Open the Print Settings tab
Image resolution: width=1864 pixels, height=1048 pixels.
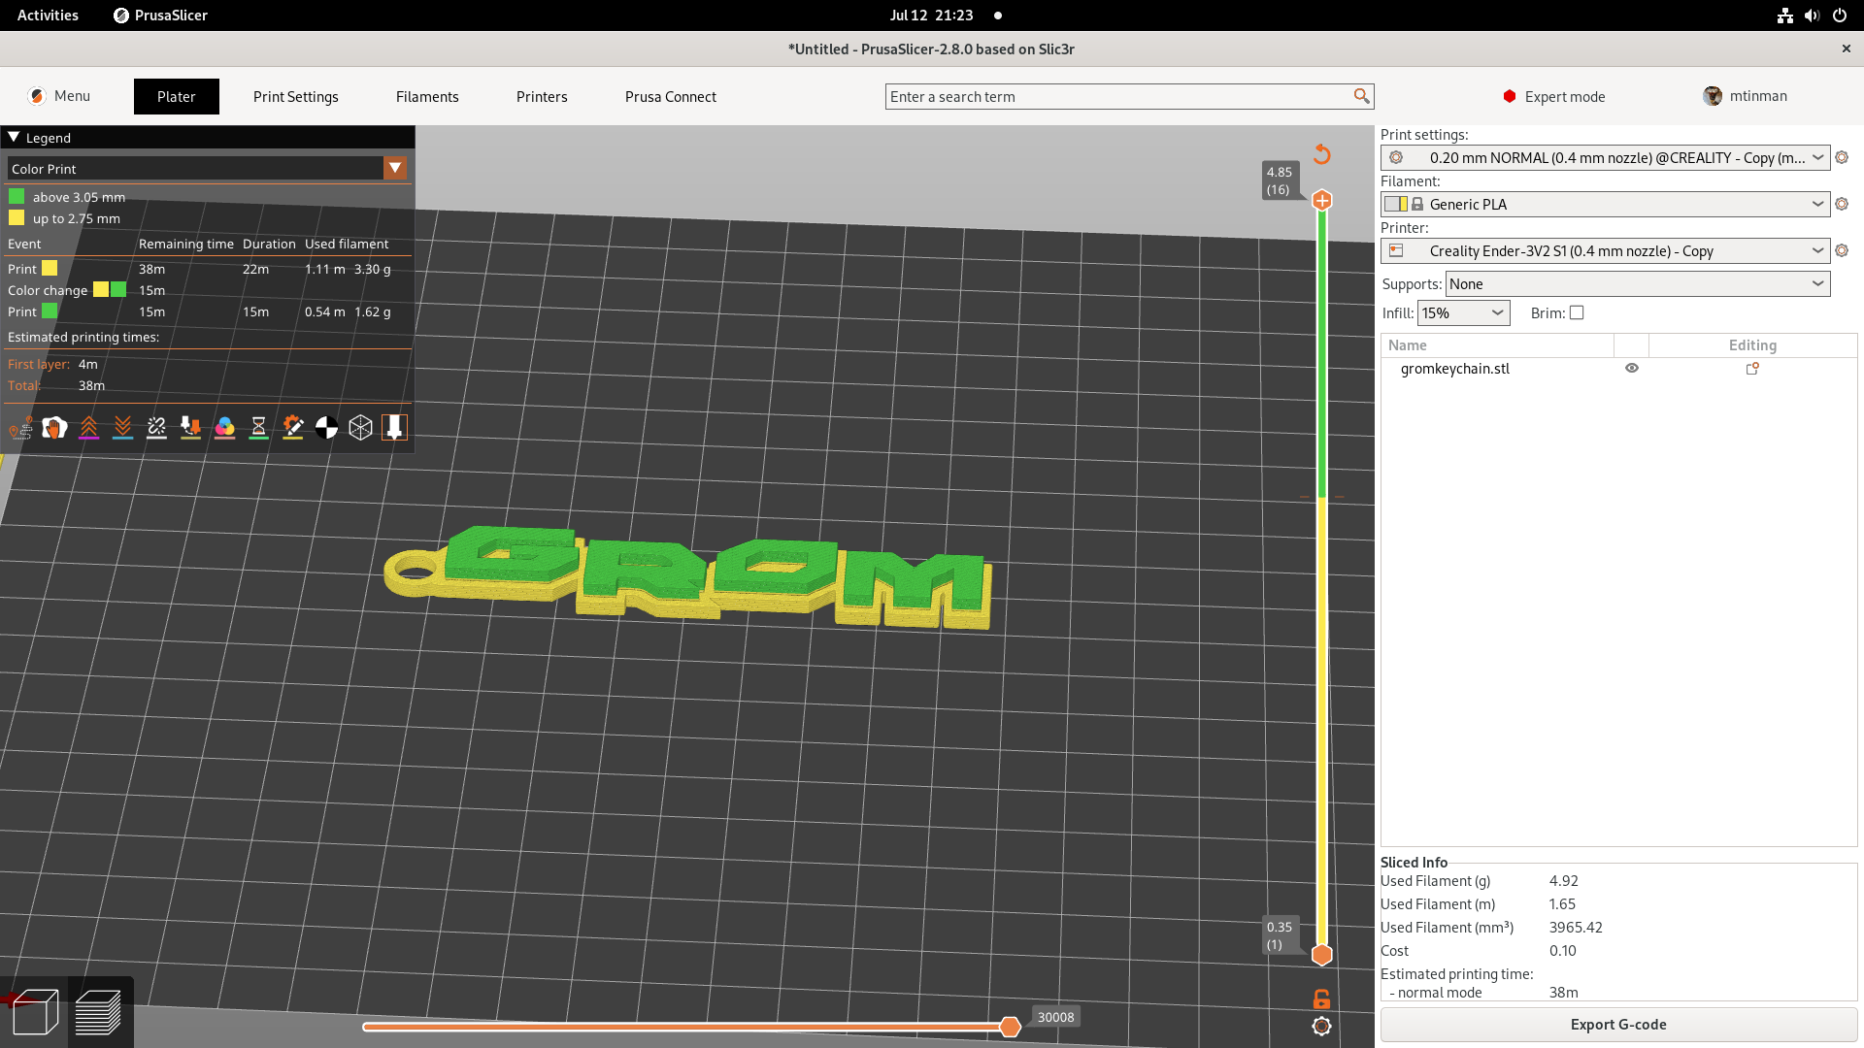pos(296,97)
